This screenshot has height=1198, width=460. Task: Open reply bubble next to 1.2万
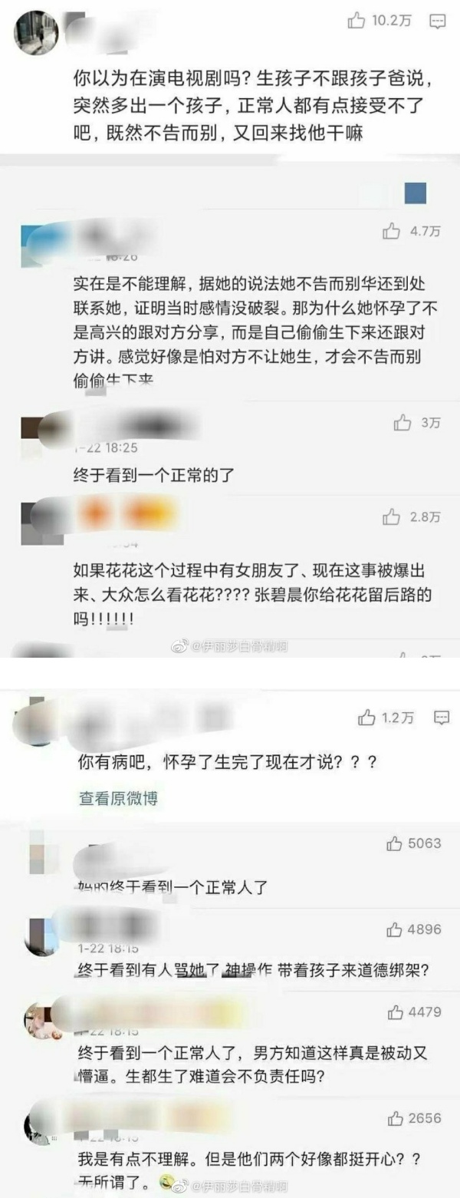(x=442, y=718)
